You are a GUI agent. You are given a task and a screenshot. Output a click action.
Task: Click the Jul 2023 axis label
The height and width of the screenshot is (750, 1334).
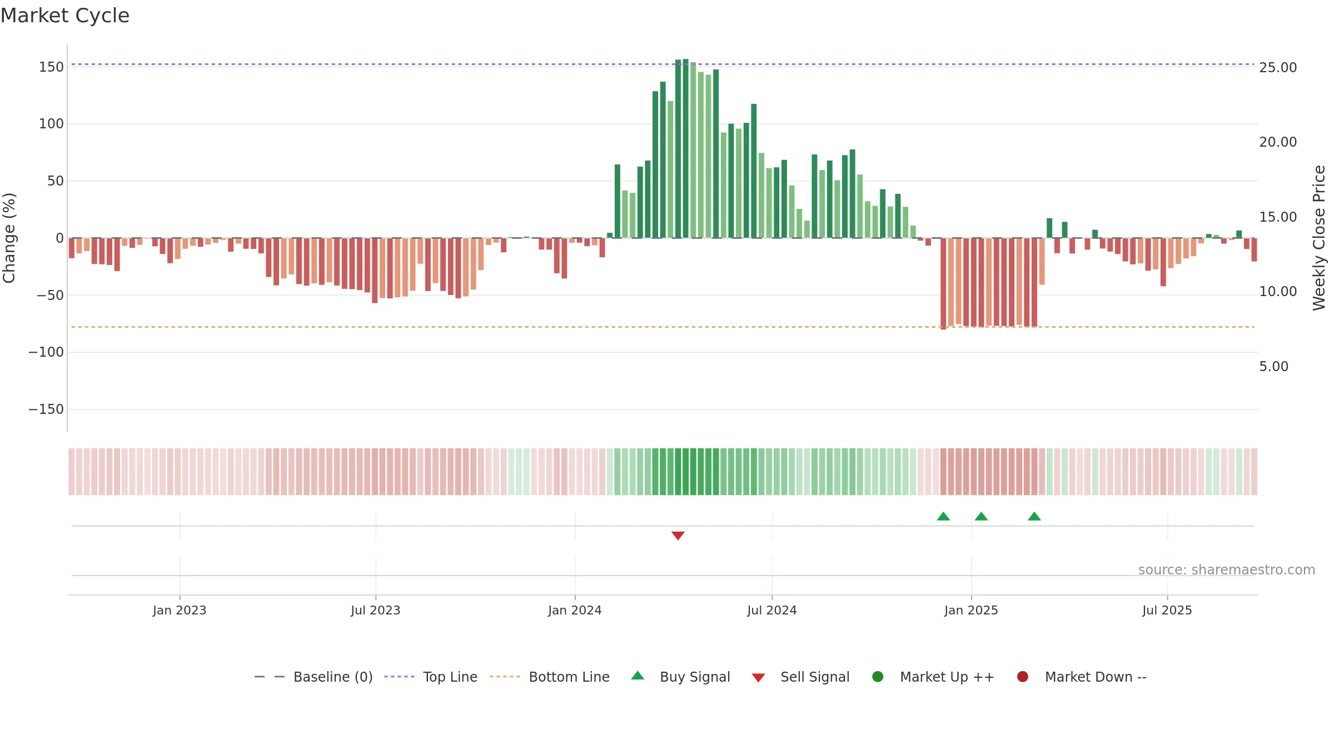tap(376, 611)
